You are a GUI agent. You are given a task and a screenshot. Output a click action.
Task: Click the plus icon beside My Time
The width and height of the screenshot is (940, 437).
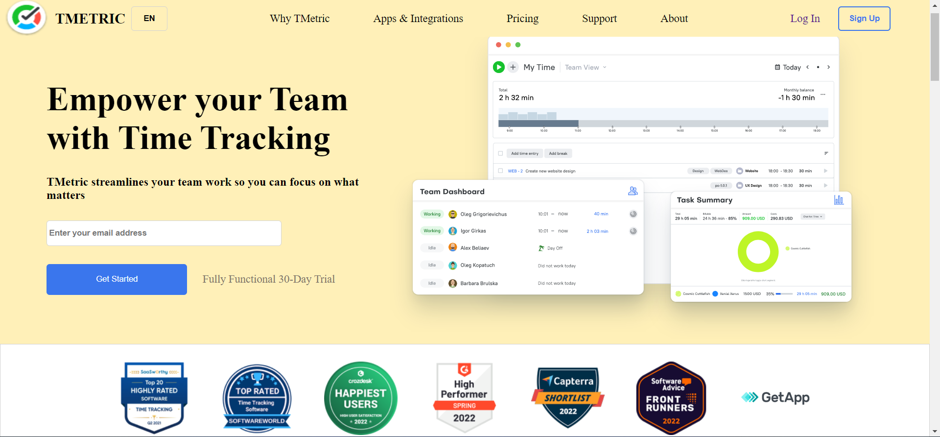tap(513, 67)
